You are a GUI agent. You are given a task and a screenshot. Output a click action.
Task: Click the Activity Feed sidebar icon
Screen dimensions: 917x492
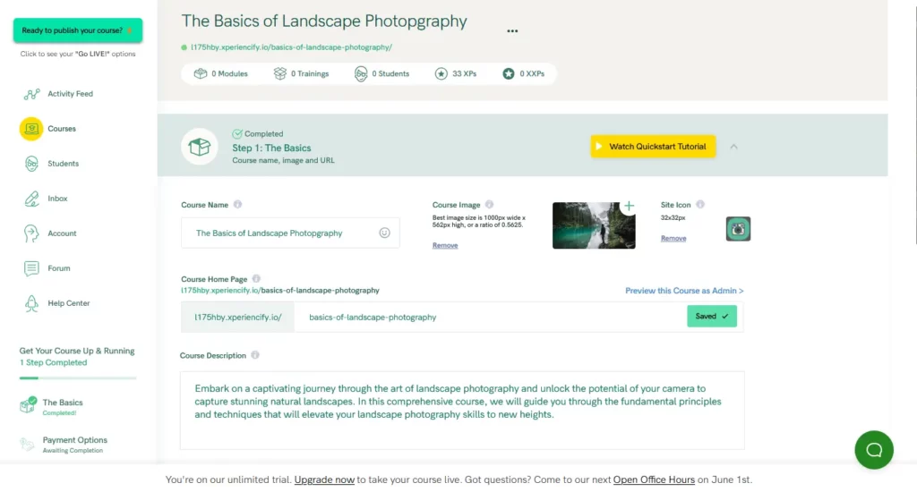[x=31, y=94]
